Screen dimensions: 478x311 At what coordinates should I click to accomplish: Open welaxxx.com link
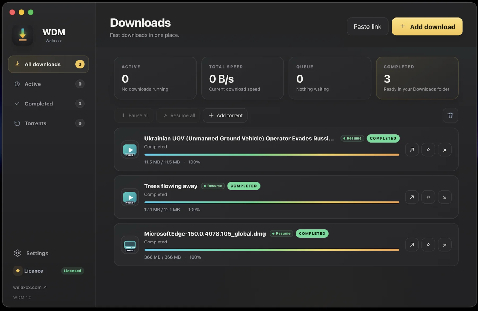point(30,287)
